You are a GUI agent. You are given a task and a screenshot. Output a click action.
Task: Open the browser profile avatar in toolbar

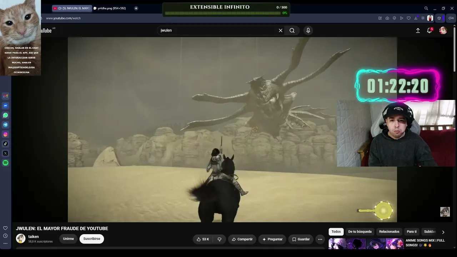point(430,18)
